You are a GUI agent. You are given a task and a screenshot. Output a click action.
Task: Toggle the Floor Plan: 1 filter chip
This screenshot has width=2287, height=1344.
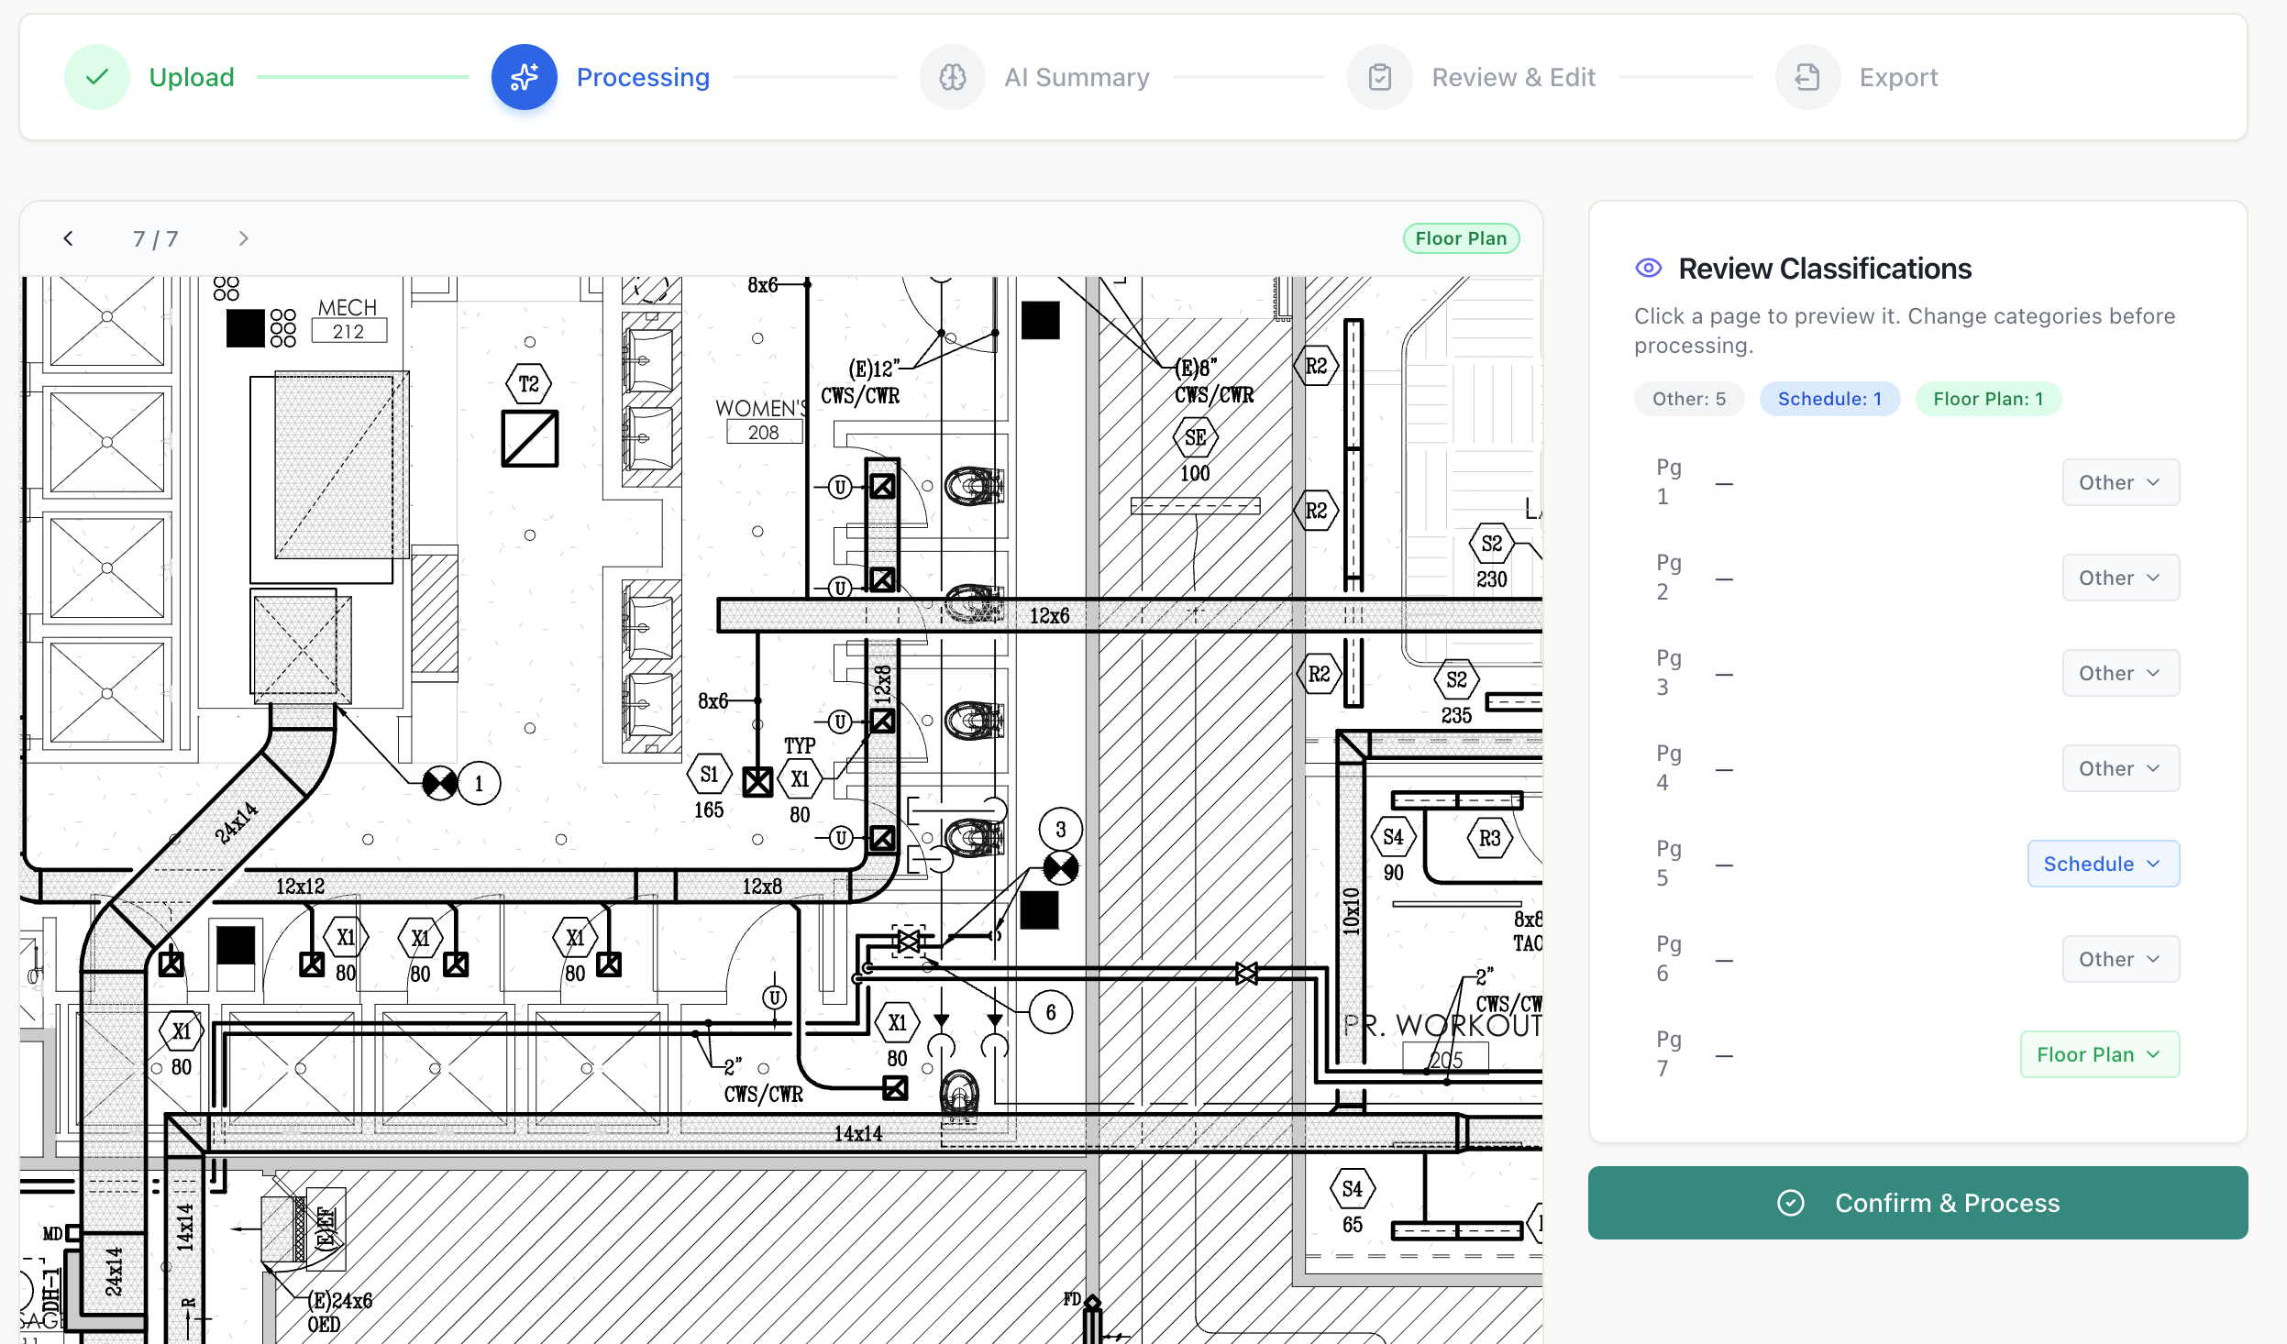(1986, 398)
